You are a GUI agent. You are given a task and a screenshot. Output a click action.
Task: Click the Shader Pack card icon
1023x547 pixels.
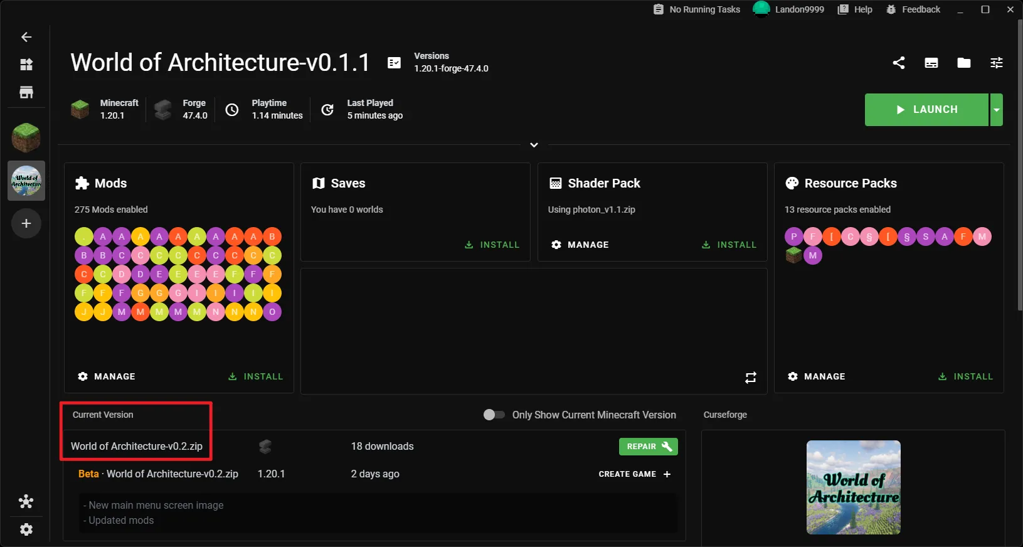click(556, 183)
